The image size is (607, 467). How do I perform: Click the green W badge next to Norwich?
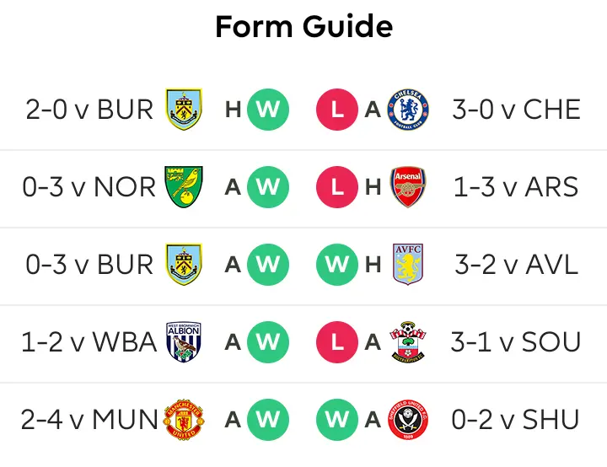point(268,187)
